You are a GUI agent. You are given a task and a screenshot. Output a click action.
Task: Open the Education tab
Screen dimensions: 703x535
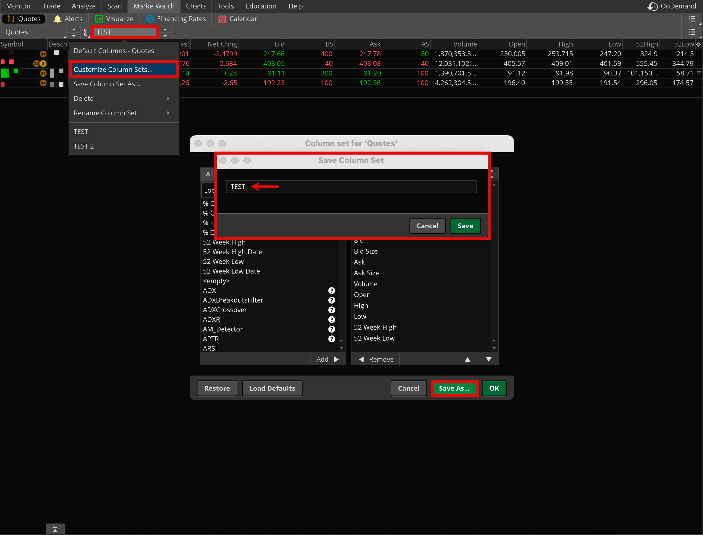click(x=261, y=6)
